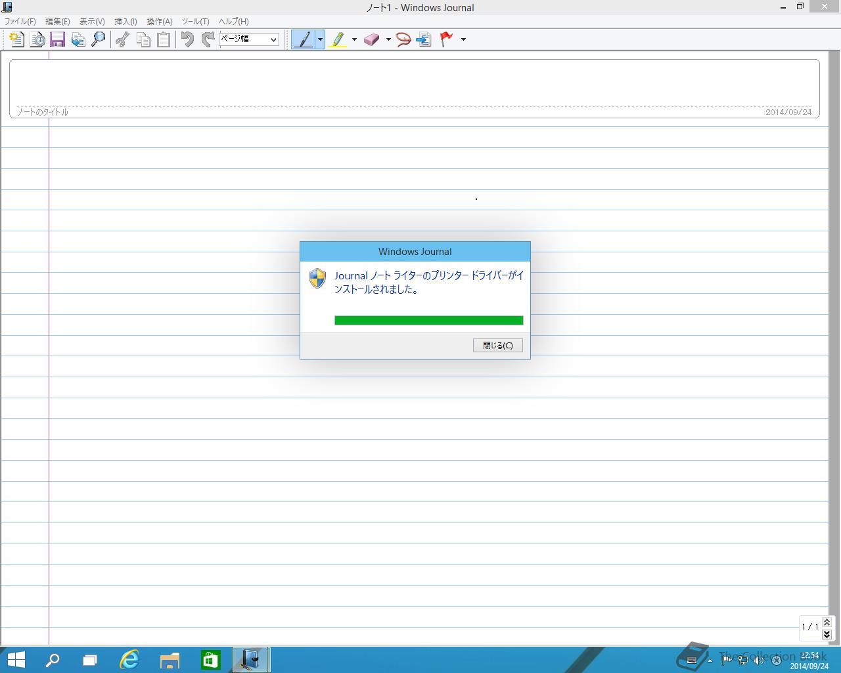841x673 pixels.
Task: Click the Insert/Remove Space tool
Action: (x=424, y=39)
